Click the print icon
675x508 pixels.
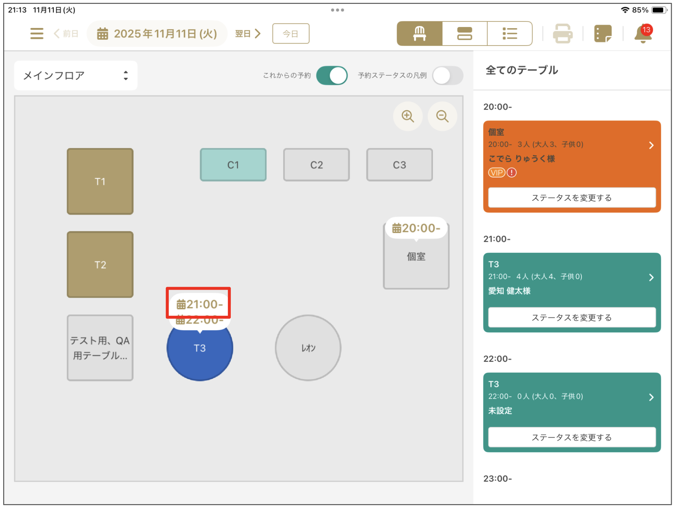[x=562, y=33]
